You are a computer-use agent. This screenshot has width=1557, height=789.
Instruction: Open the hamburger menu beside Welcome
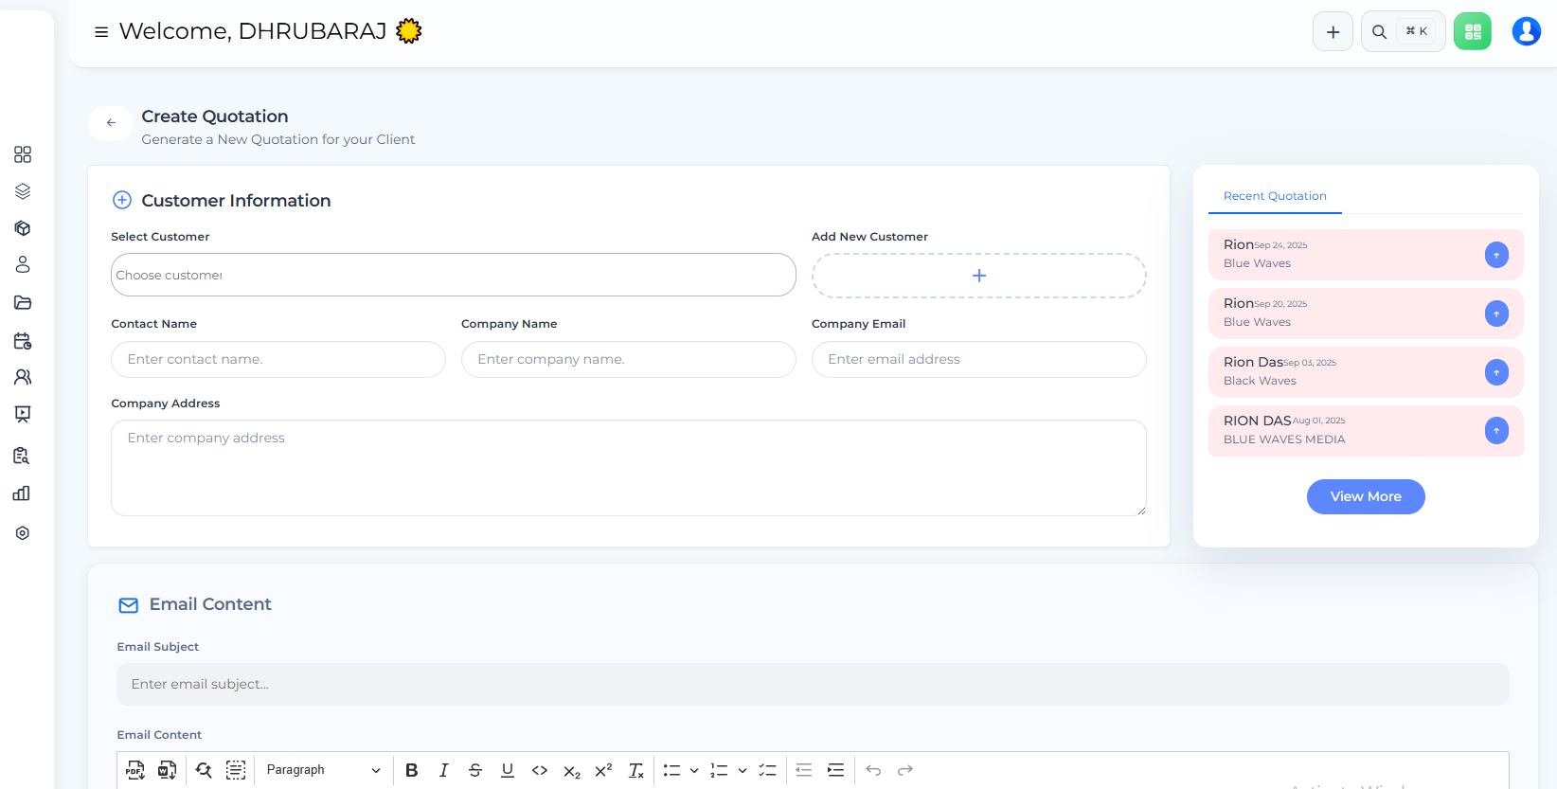(x=101, y=32)
